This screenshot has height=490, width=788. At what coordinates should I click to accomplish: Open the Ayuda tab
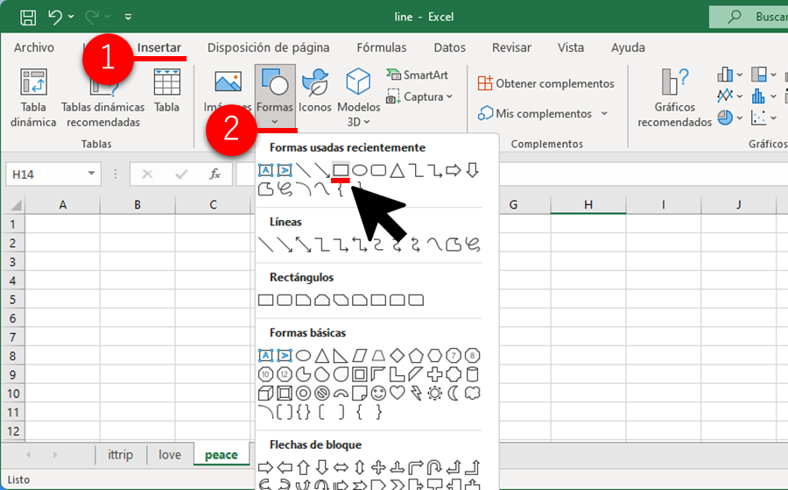628,47
